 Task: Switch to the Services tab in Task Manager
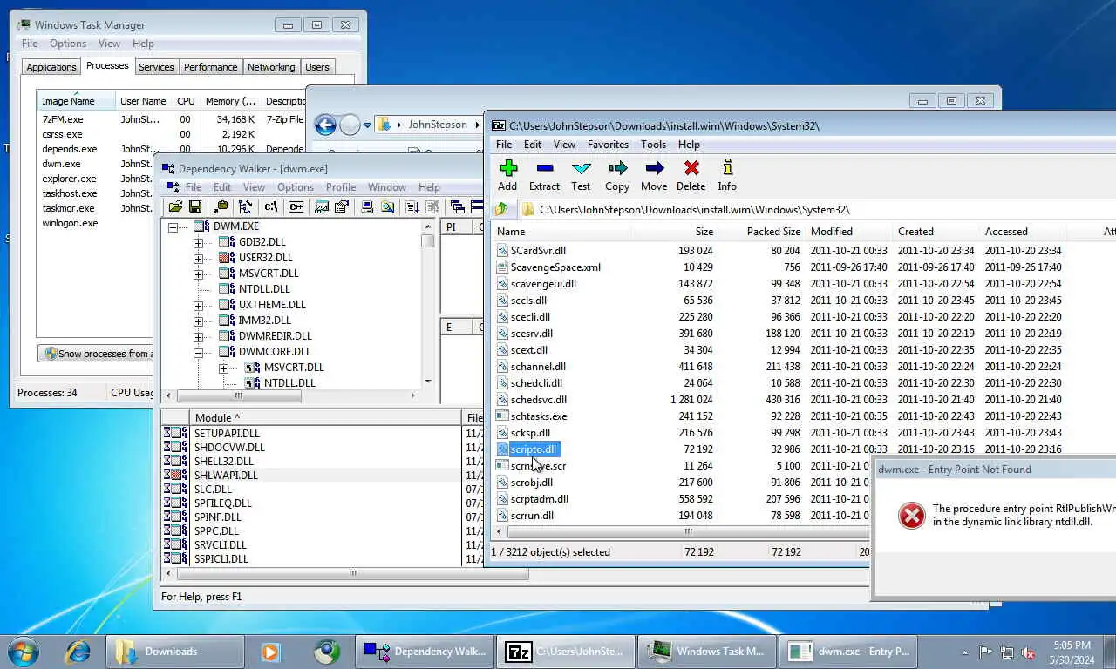[x=156, y=67]
